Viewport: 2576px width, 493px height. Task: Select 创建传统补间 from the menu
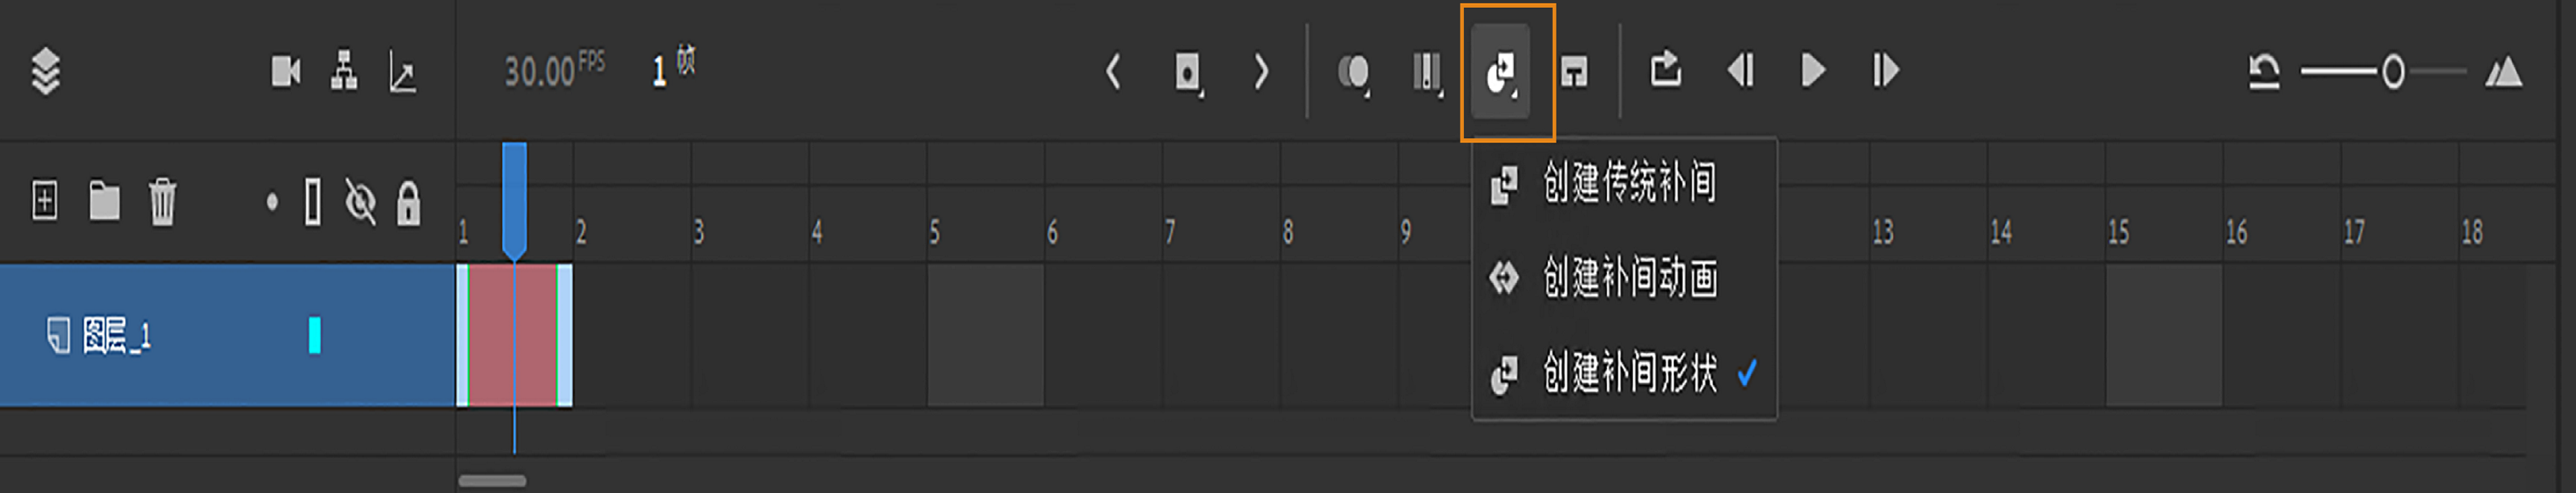click(1628, 183)
